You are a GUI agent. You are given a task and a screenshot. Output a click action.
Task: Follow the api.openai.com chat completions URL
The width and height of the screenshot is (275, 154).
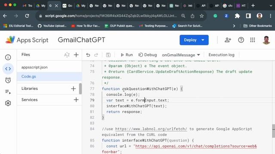click(x=196, y=146)
